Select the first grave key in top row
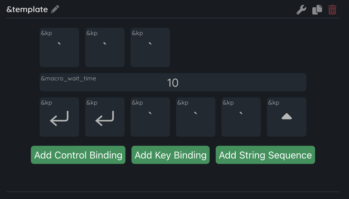Image resolution: width=349 pixels, height=199 pixels. coord(59,47)
